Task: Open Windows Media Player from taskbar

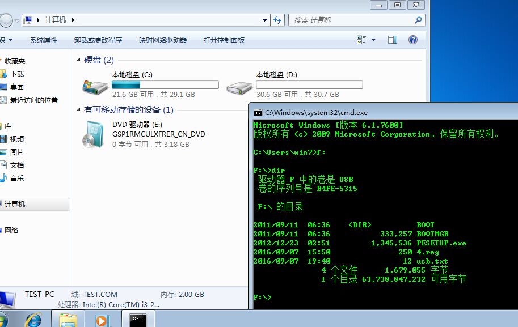Action: (x=102, y=320)
